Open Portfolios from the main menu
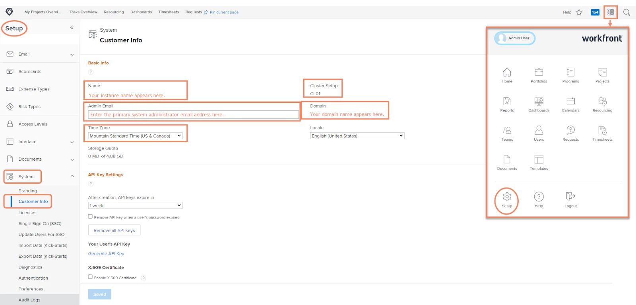Image resolution: width=636 pixels, height=305 pixels. (539, 75)
